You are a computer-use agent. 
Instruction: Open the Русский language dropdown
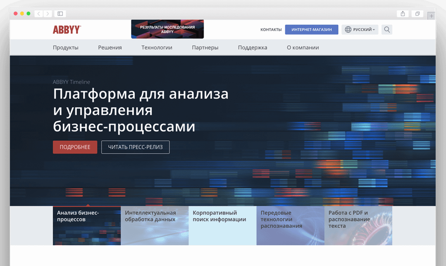point(360,30)
